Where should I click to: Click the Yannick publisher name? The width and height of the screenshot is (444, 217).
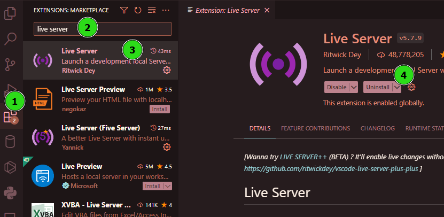[73, 148]
